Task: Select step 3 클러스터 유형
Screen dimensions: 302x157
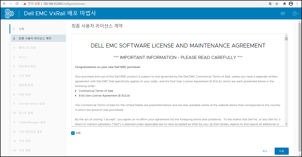Action: pos(38,48)
